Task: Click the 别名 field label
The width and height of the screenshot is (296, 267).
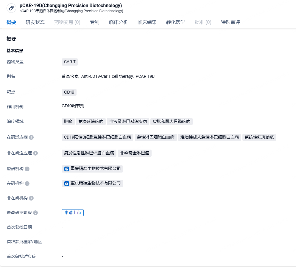Action: tap(11, 77)
